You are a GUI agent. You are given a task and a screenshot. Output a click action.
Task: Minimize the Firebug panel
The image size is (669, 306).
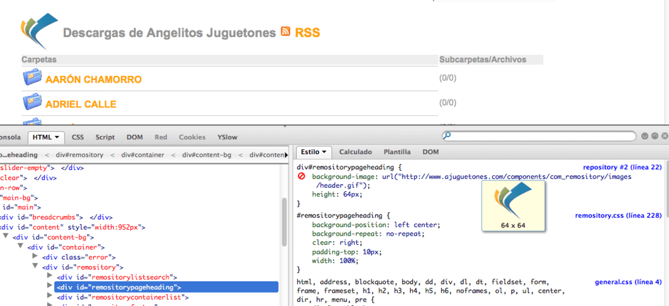click(x=645, y=136)
